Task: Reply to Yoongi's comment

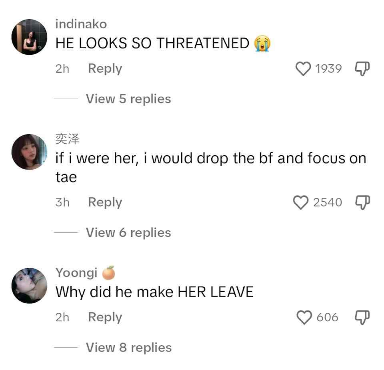Action: pos(105,317)
